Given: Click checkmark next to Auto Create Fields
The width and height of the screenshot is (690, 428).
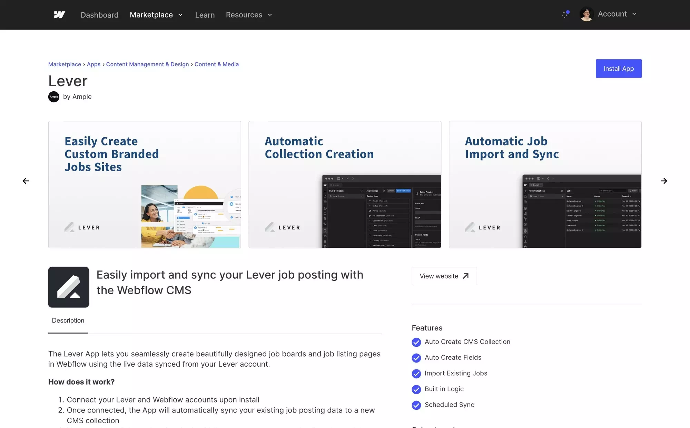Looking at the screenshot, I should pyautogui.click(x=416, y=358).
